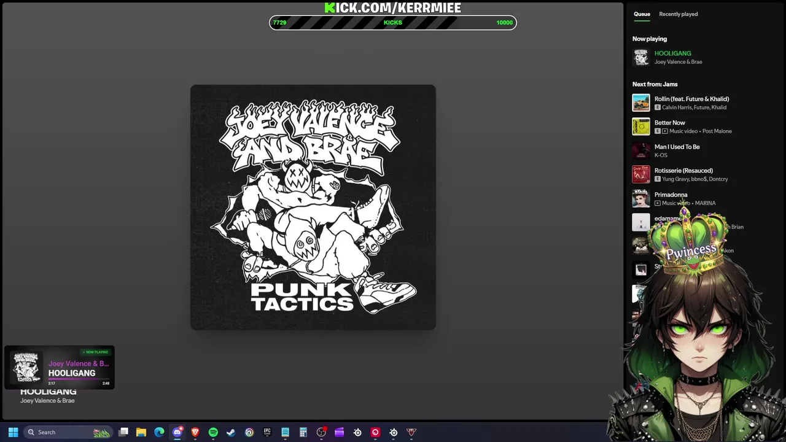Select the Rollin album thumbnail in the queue
The image size is (786, 442).
click(x=641, y=103)
